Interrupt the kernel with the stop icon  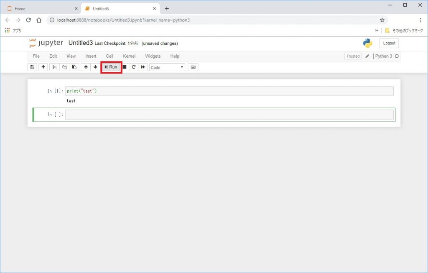pyautogui.click(x=125, y=67)
